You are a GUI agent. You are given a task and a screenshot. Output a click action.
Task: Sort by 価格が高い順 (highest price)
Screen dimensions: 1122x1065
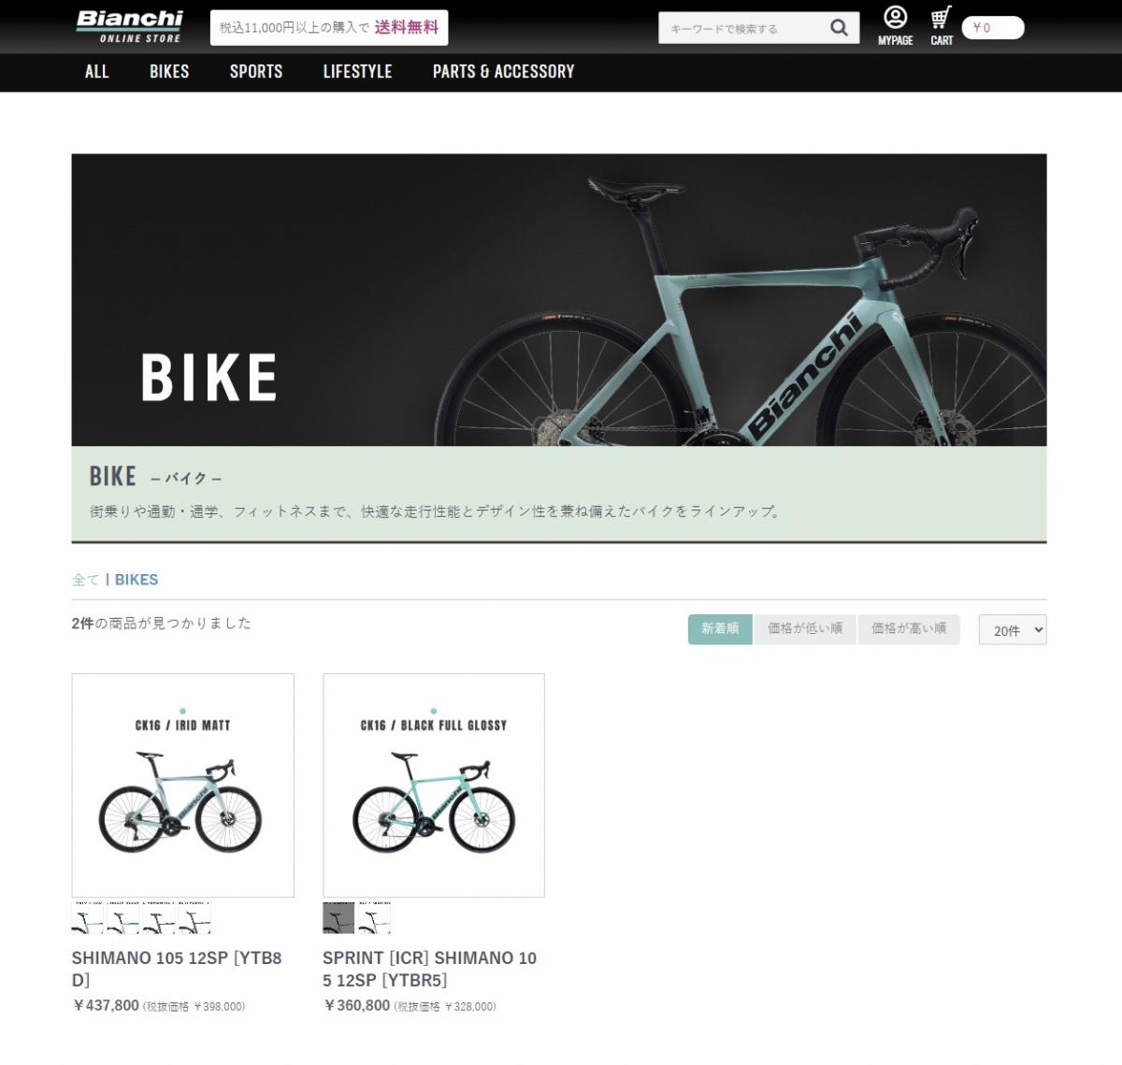pos(909,629)
